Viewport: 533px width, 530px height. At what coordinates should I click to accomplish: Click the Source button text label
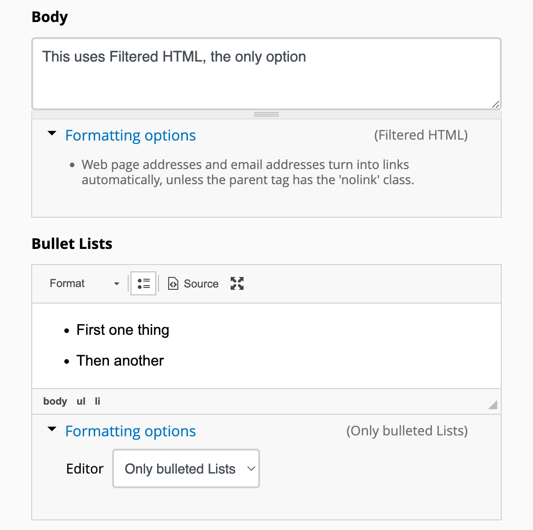point(201,284)
